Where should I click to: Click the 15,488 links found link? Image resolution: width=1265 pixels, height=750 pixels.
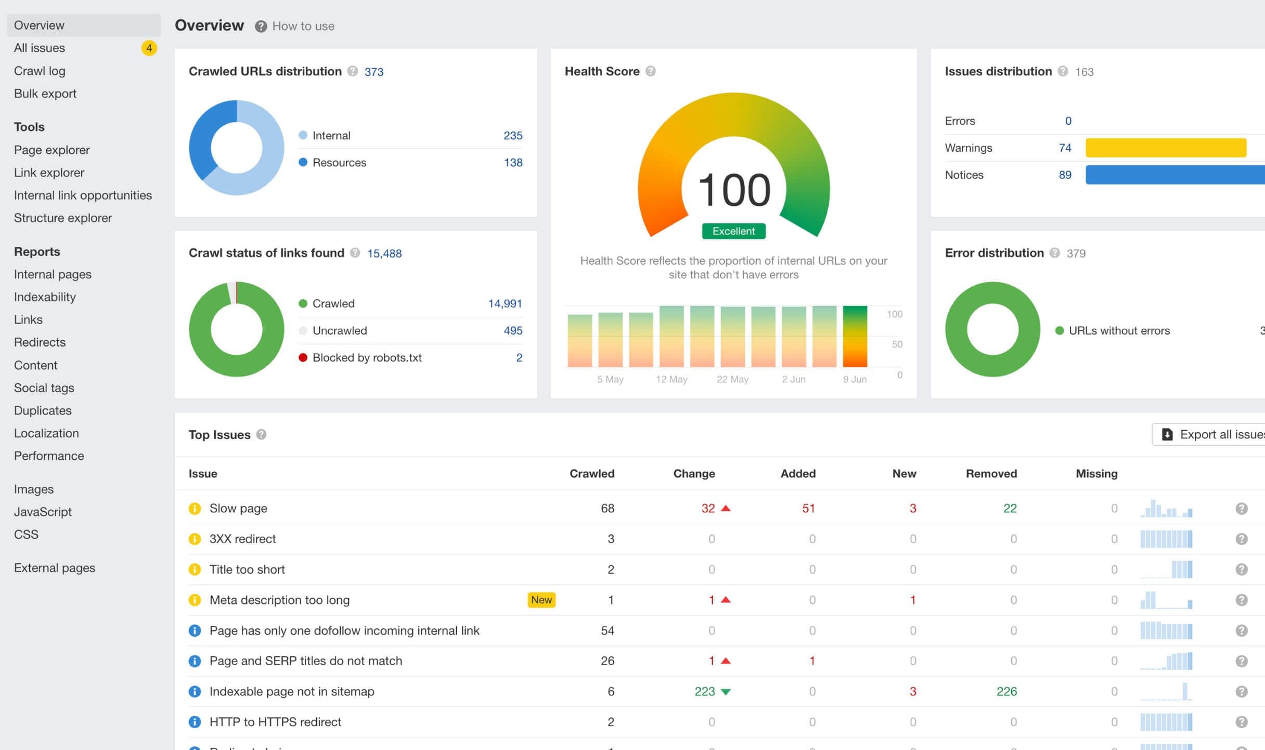[384, 253]
